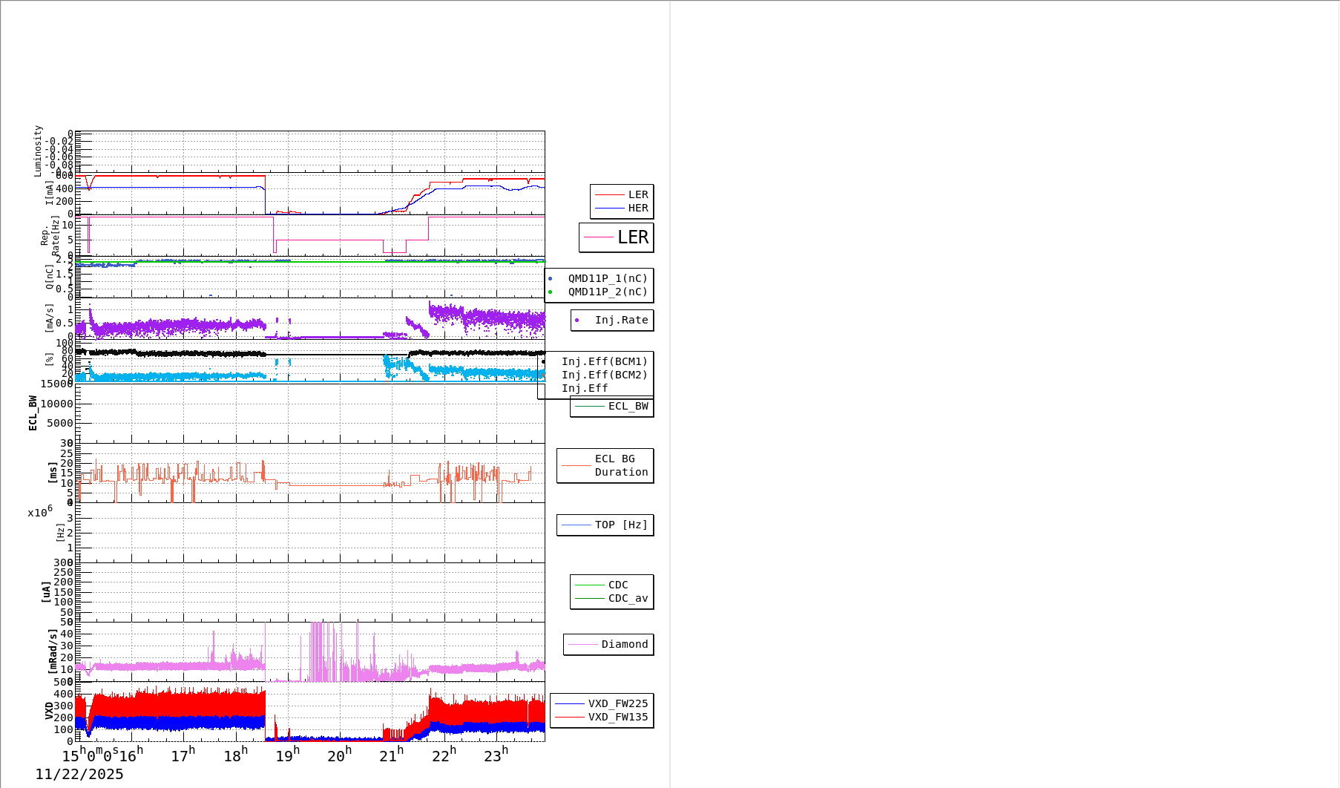The height and width of the screenshot is (788, 1340).
Task: Select the TOP [Hz] legend entry
Action: 605,525
